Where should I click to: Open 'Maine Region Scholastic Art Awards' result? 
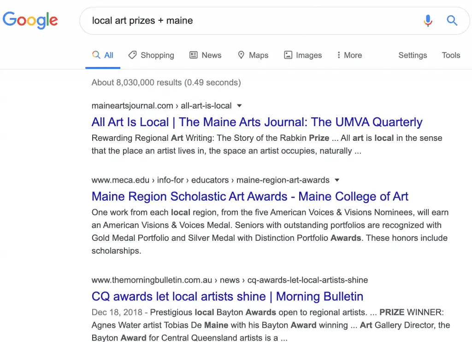[x=250, y=196]
